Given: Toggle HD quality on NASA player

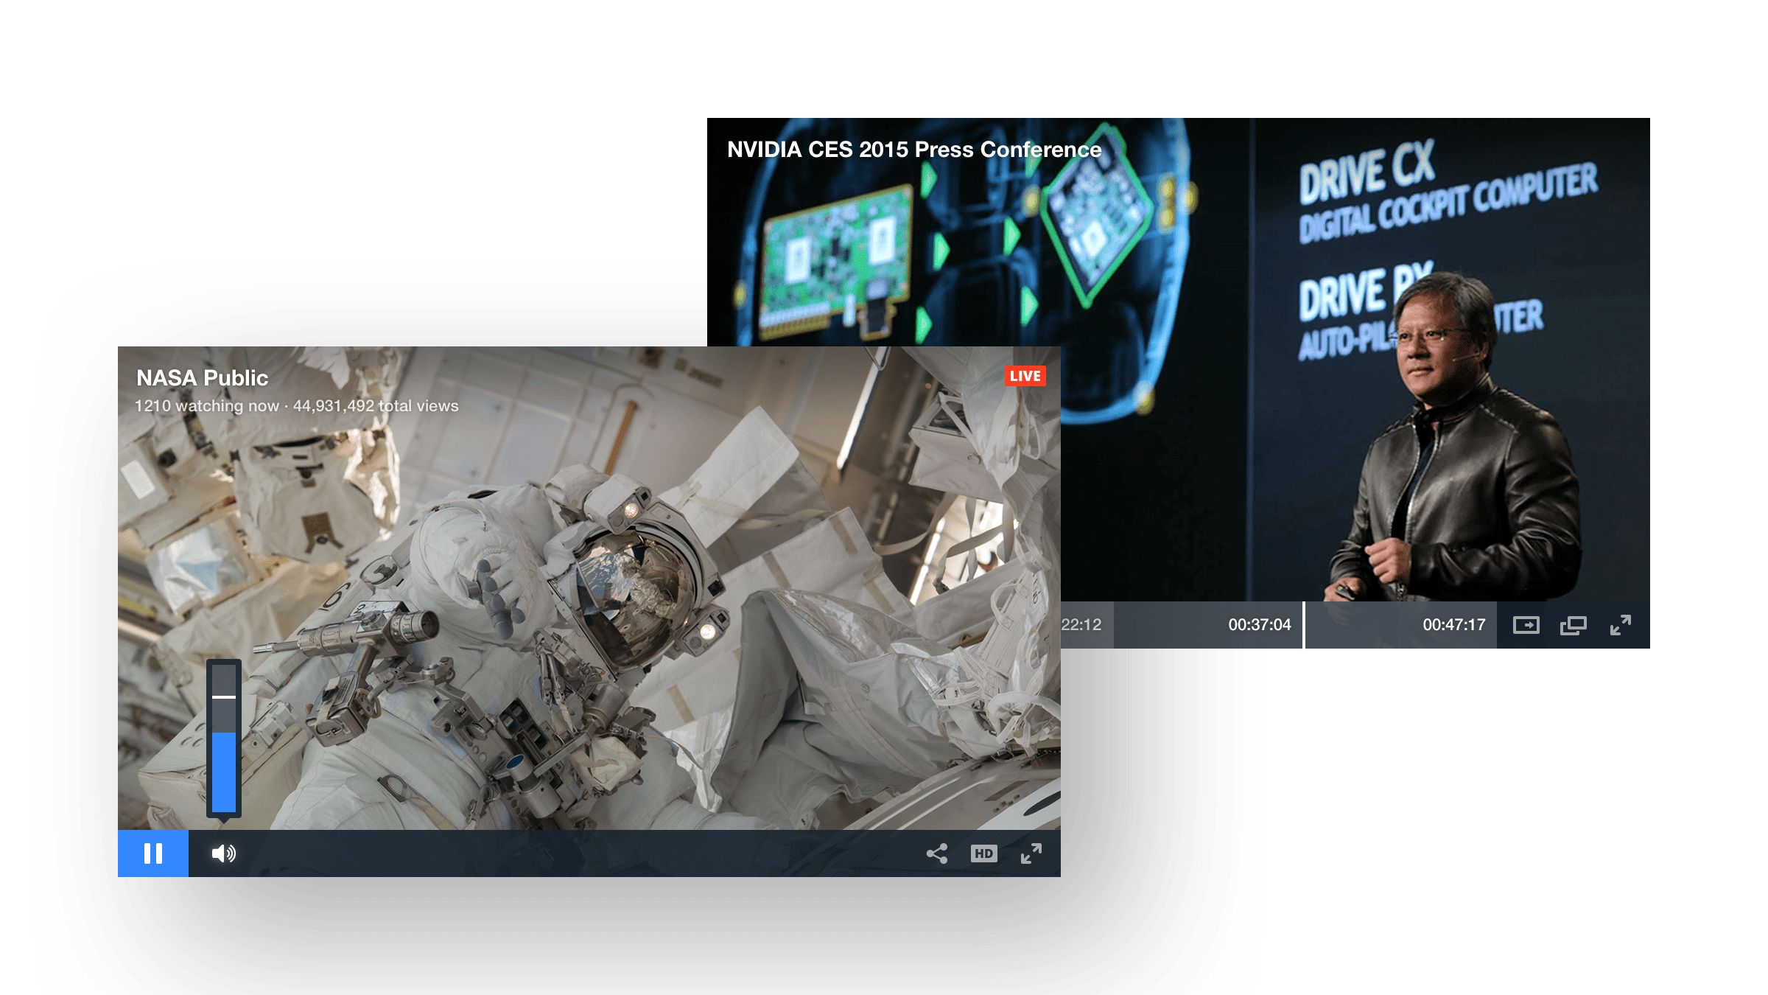Looking at the screenshot, I should click(x=983, y=853).
